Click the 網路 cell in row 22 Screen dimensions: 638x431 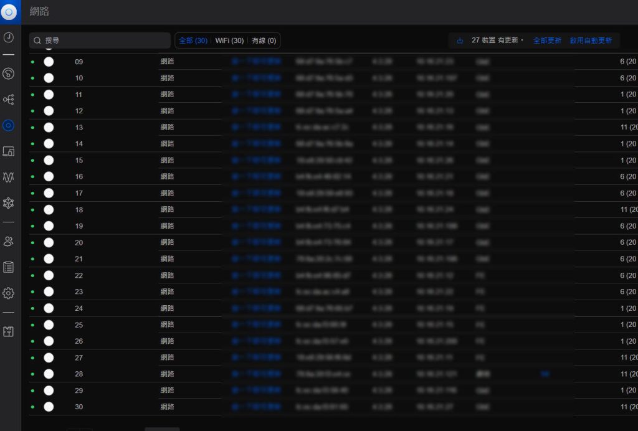[167, 275]
